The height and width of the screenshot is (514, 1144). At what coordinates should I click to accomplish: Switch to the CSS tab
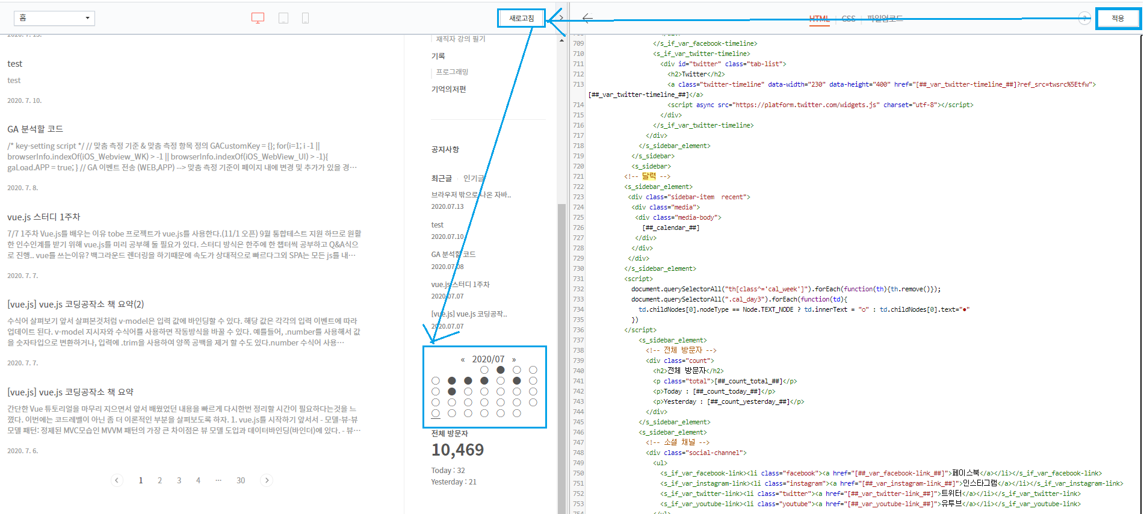849,19
